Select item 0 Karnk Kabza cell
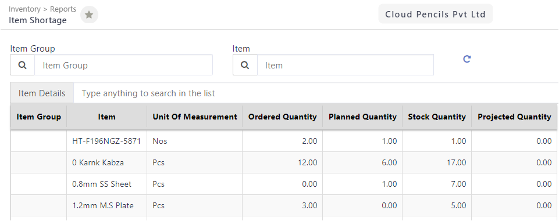Image resolution: width=559 pixels, height=221 pixels. [x=106, y=162]
